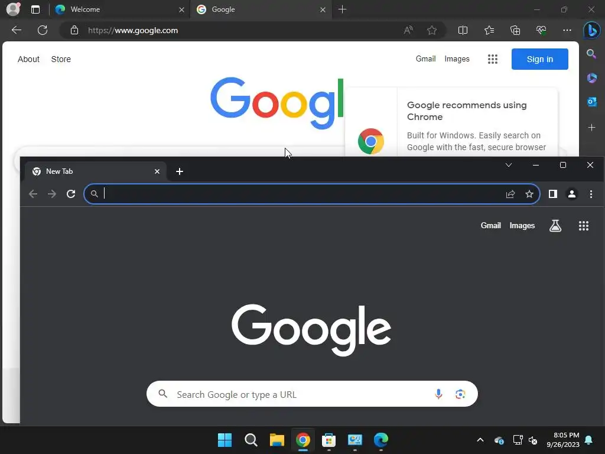
Task: Open taskbar Search magnifier
Action: coord(251,440)
